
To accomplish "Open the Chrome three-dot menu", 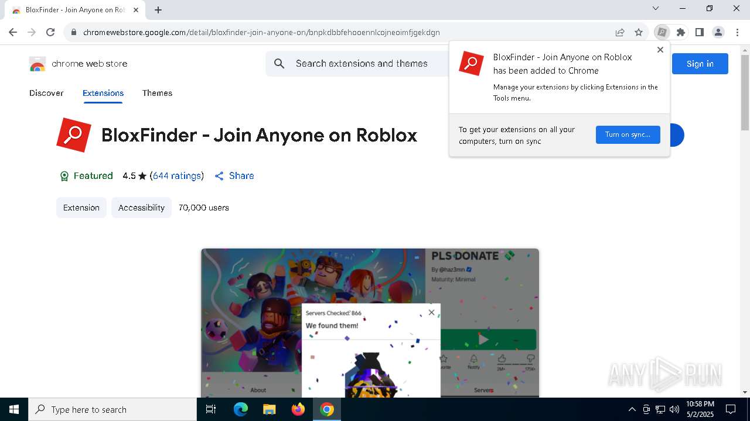I will (737, 32).
